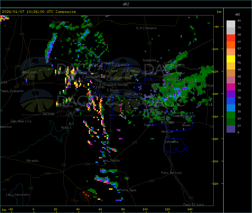Click the A_Villanueva map label

point(146,28)
